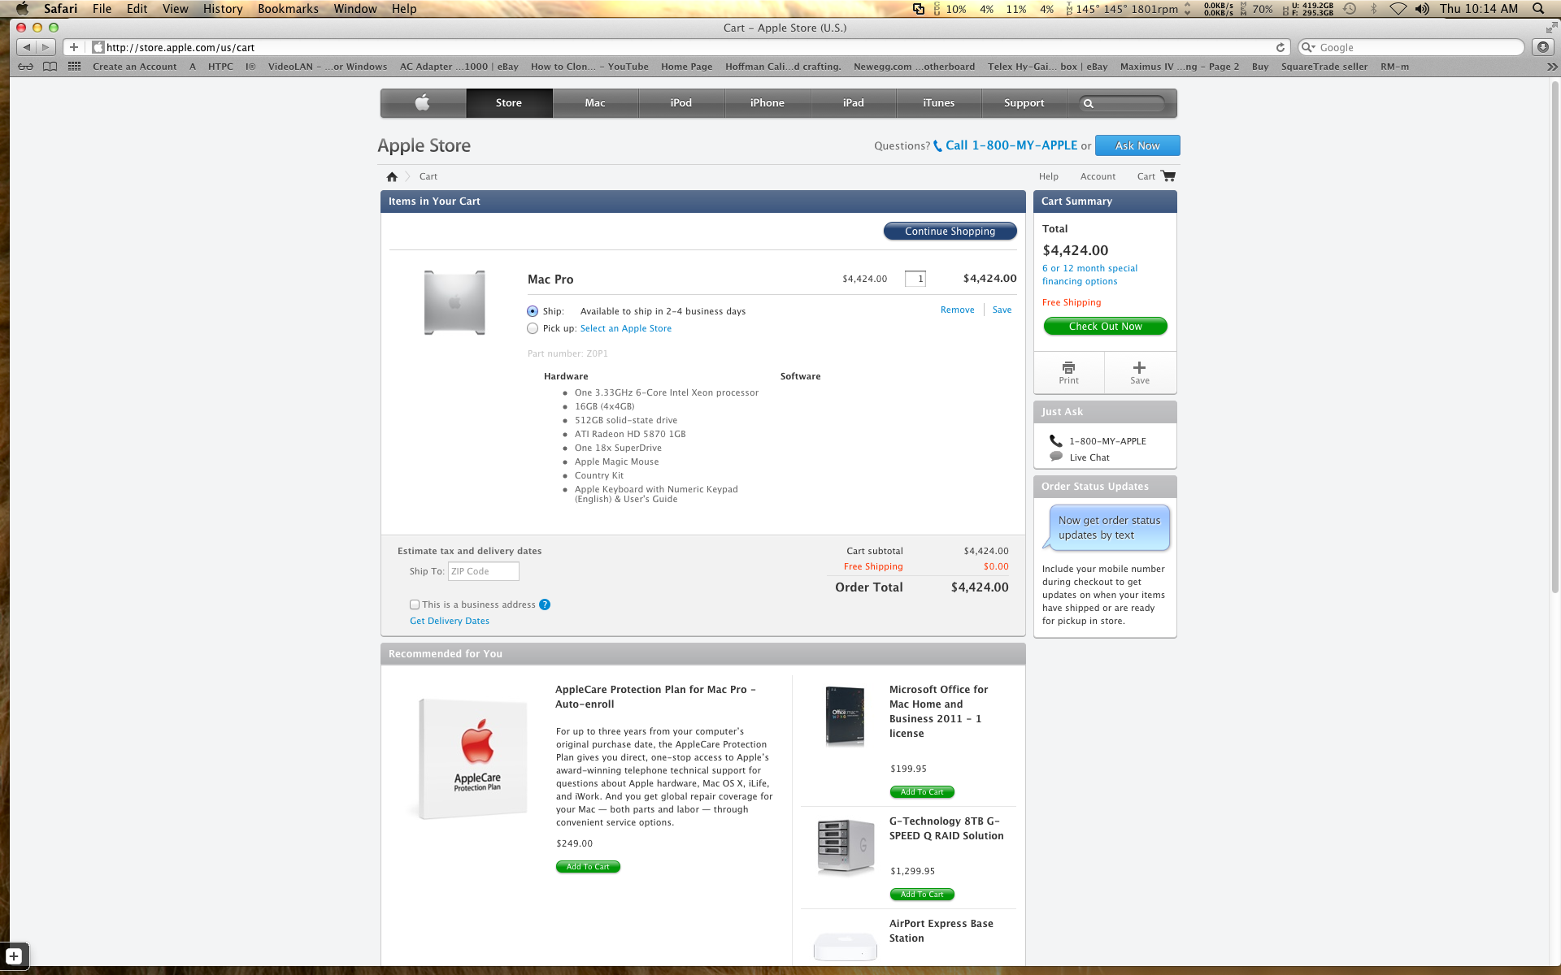The height and width of the screenshot is (975, 1561).
Task: Open the shopping cart icon
Action: 1168,176
